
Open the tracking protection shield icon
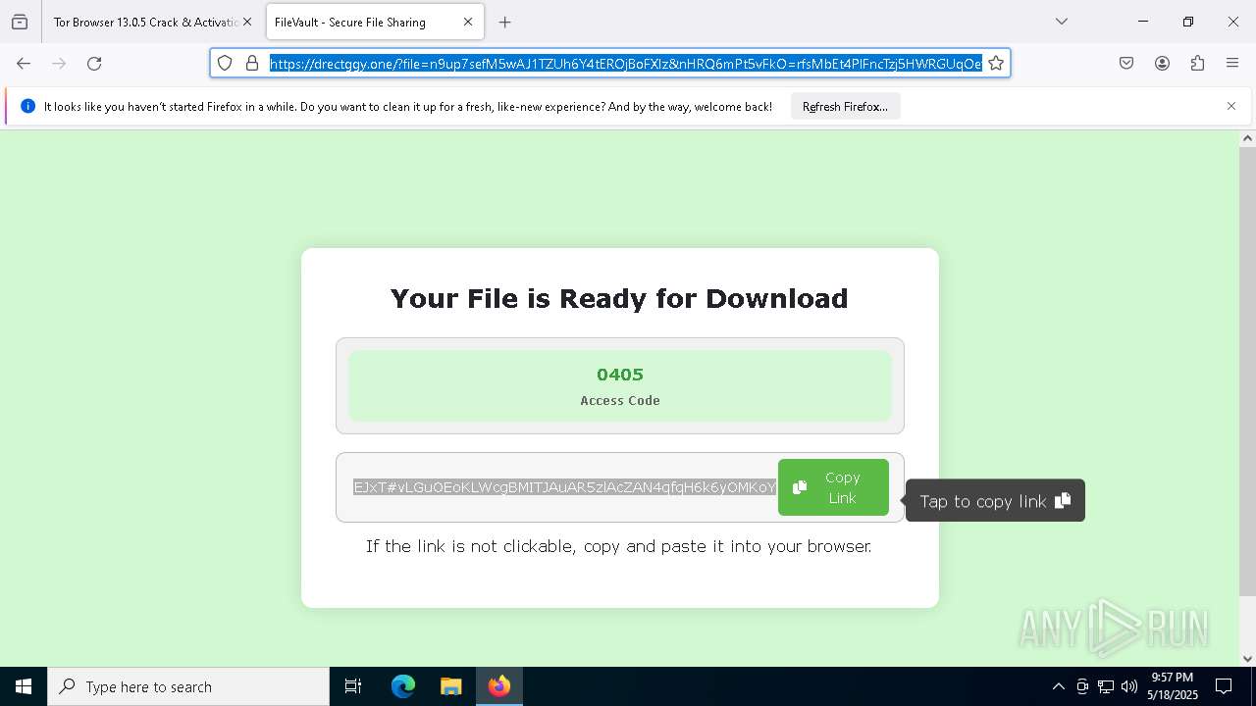(225, 63)
